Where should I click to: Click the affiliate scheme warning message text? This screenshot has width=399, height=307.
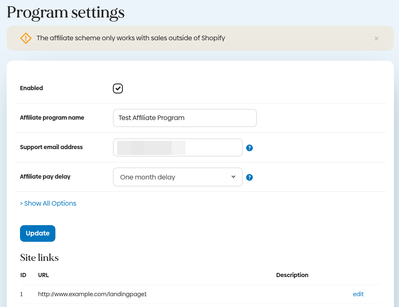point(131,38)
